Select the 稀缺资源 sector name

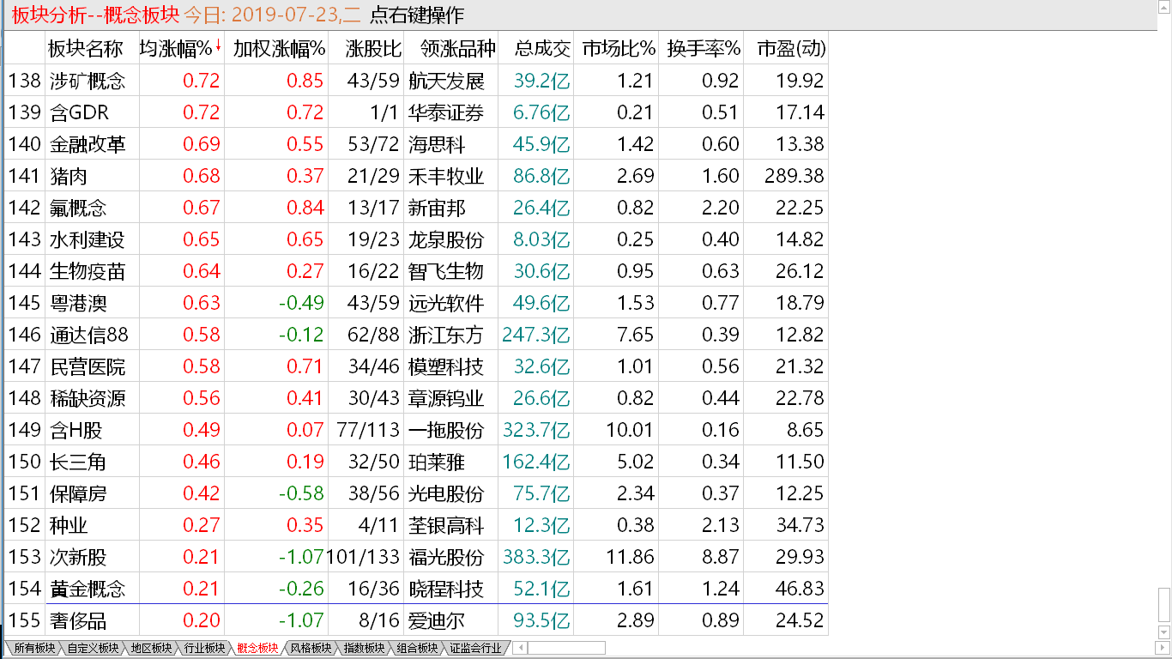(87, 398)
